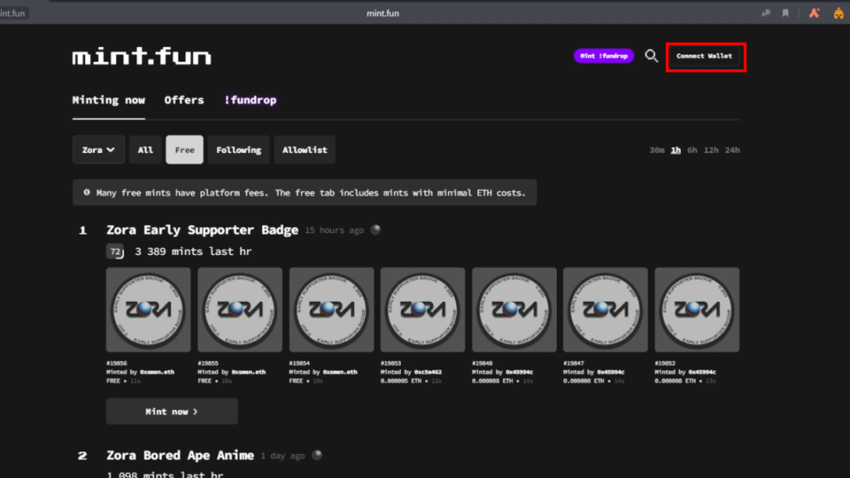This screenshot has height=478, width=850.
Task: Open minter 0x45994c under #19848
Action: pos(519,372)
